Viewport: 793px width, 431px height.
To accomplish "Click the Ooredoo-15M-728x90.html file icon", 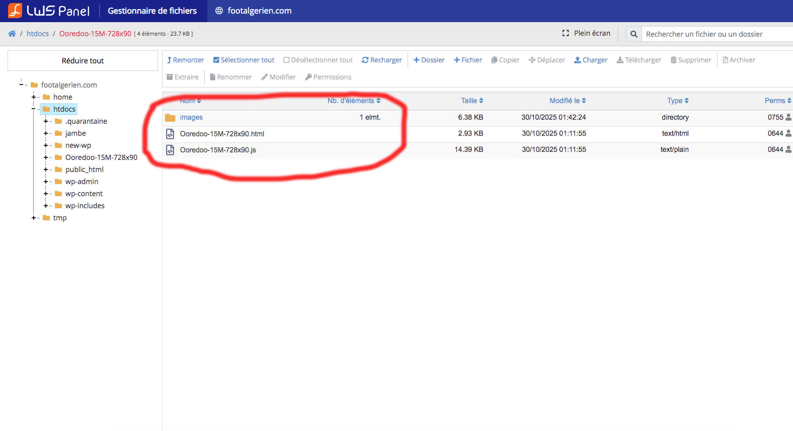I will [170, 134].
